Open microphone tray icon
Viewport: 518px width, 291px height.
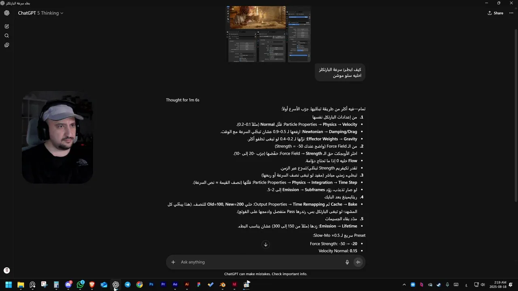pyautogui.click(x=447, y=285)
